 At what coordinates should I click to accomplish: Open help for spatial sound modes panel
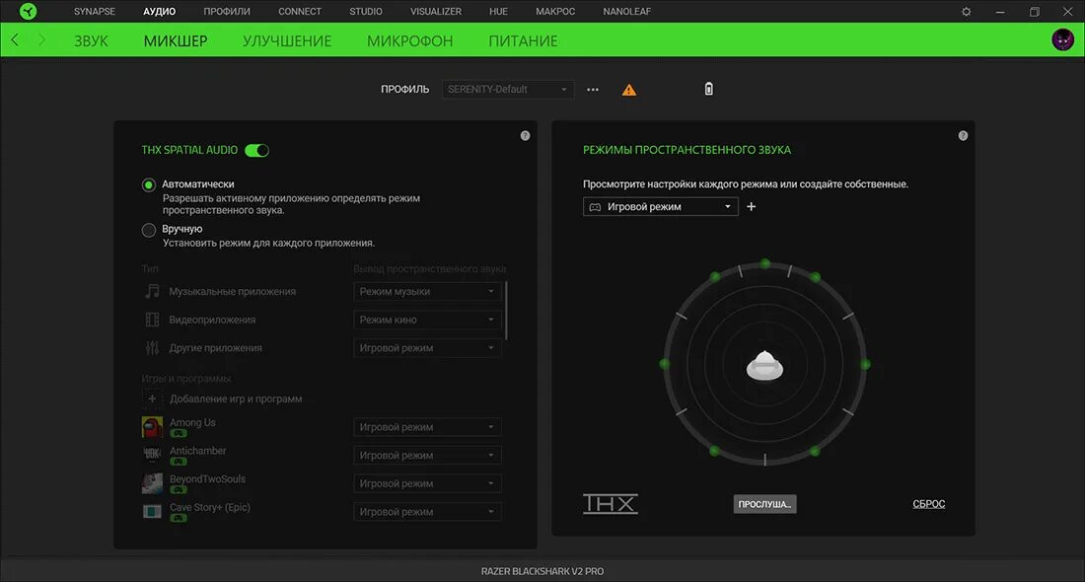point(964,136)
